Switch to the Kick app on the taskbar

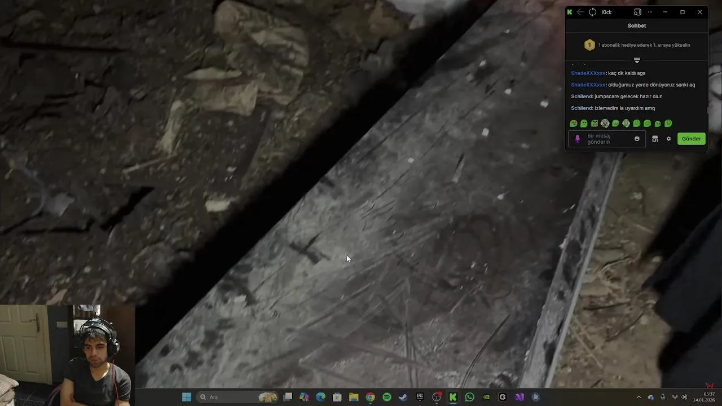pos(453,397)
